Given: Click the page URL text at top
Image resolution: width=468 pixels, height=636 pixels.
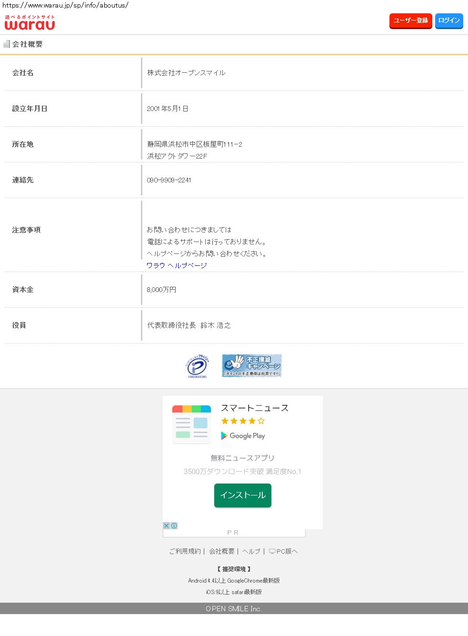Looking at the screenshot, I should click(x=65, y=5).
